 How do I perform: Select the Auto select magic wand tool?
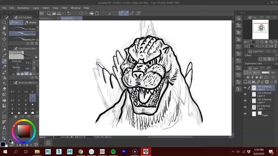[x=4, y=50]
